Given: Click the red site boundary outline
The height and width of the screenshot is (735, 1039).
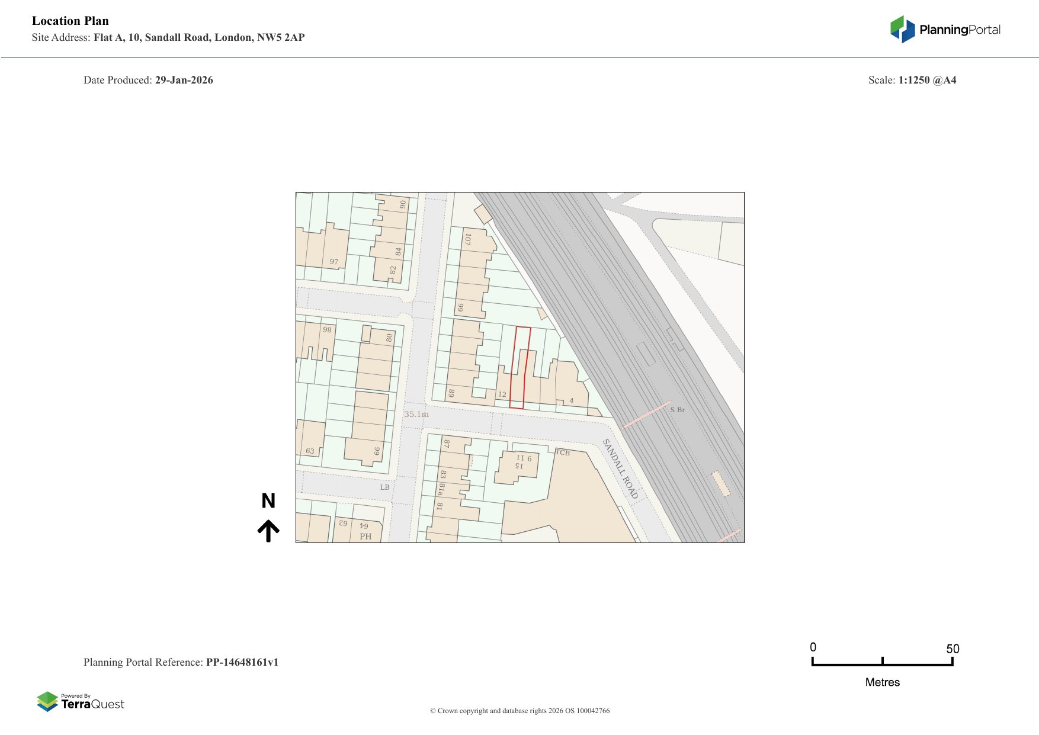Looking at the screenshot, I should tap(512, 367).
